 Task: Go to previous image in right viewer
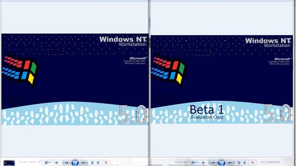(213, 163)
